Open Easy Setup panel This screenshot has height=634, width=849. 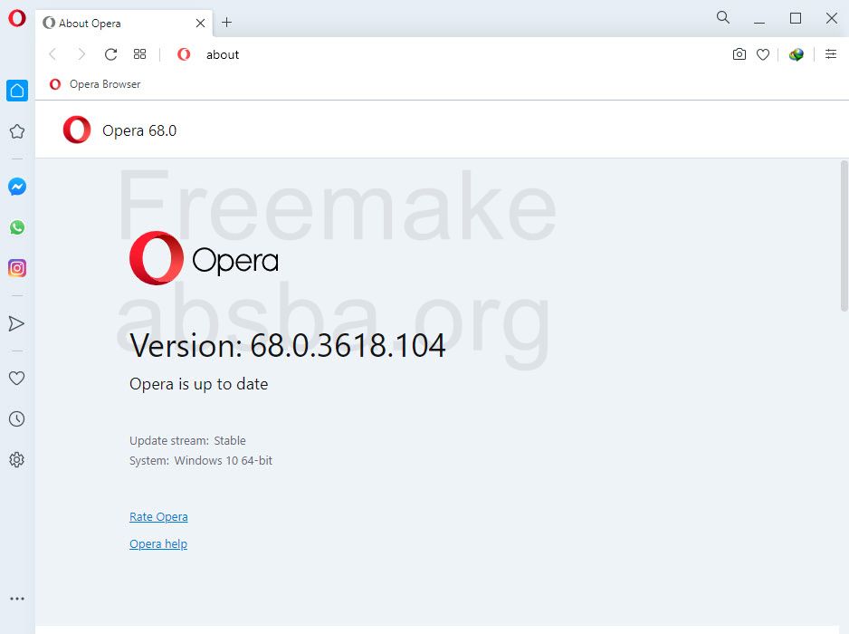(x=831, y=54)
